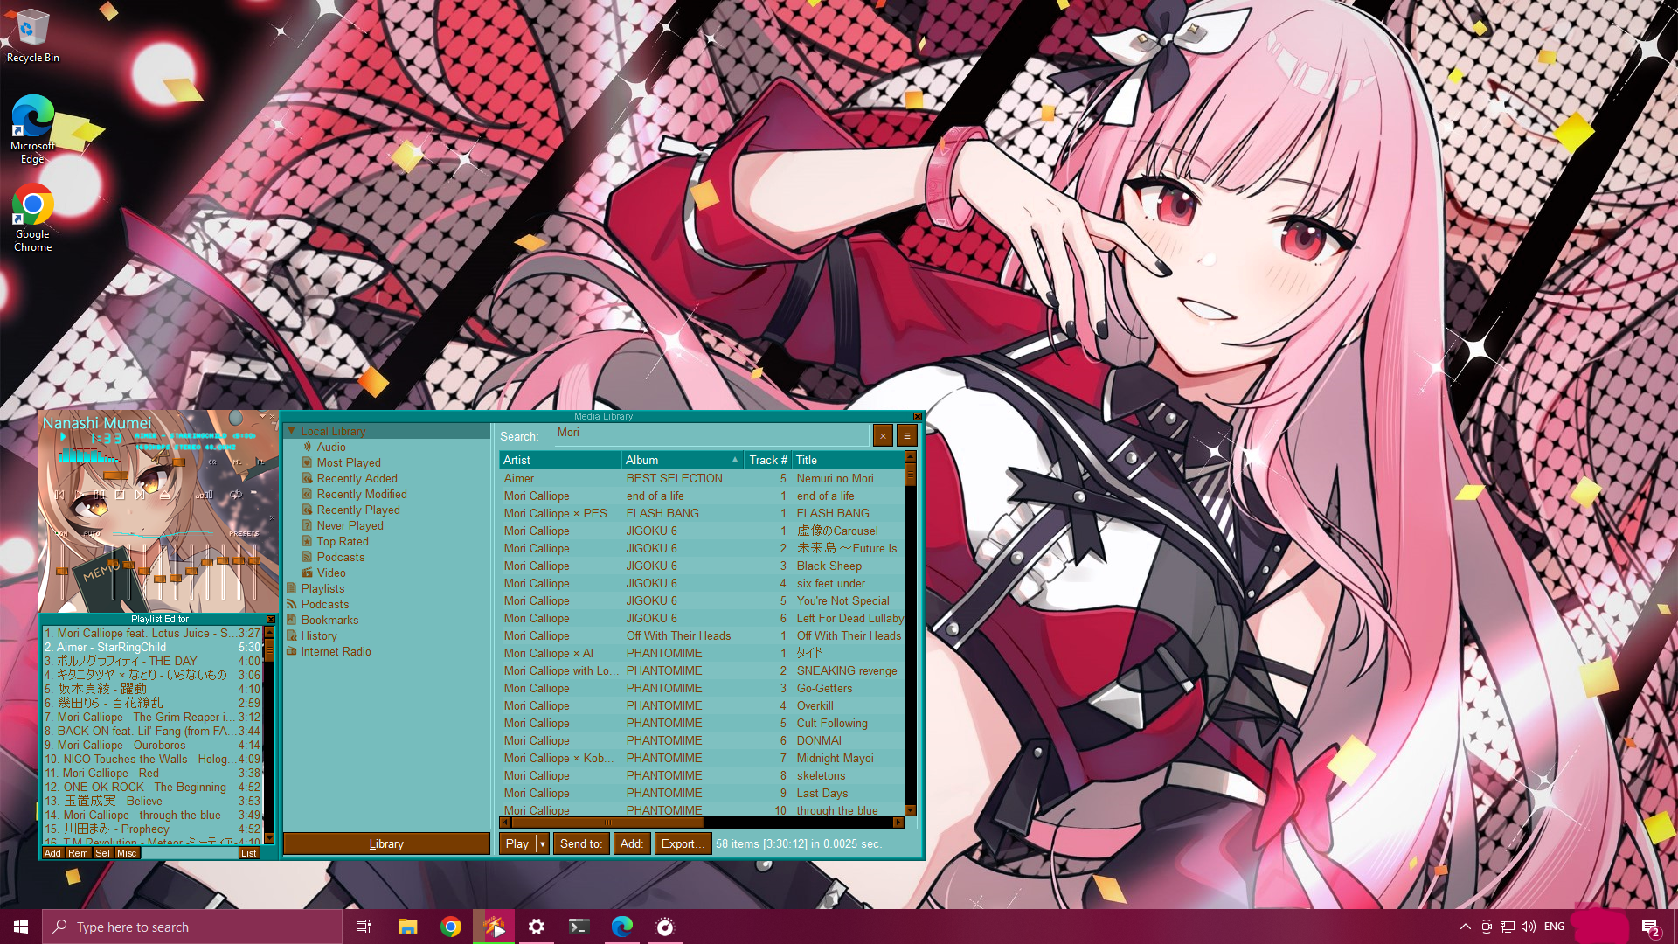Click the clear search X button

(x=883, y=435)
